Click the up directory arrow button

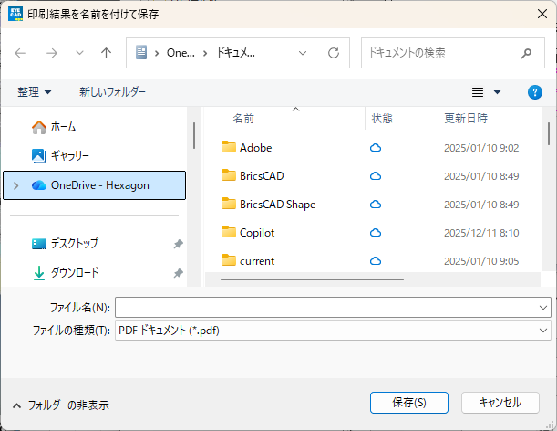point(106,53)
